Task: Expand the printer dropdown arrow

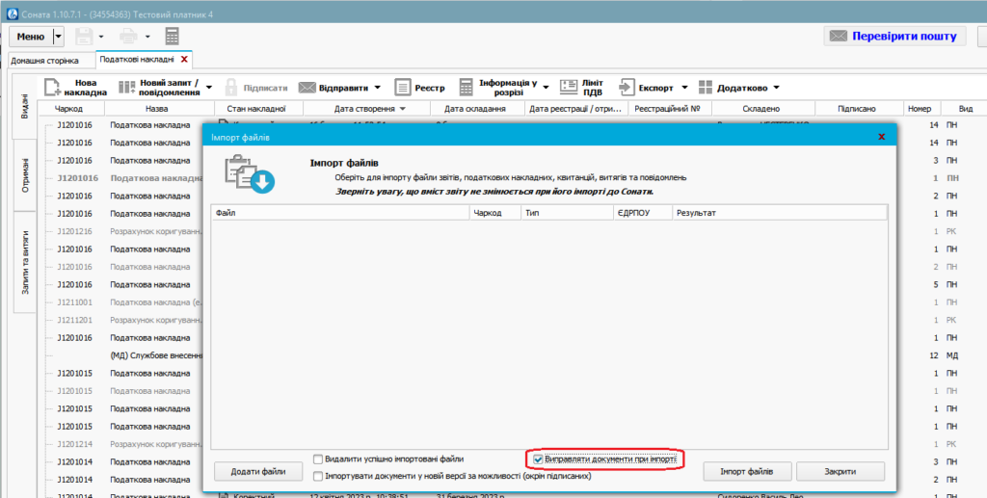Action: tap(147, 38)
